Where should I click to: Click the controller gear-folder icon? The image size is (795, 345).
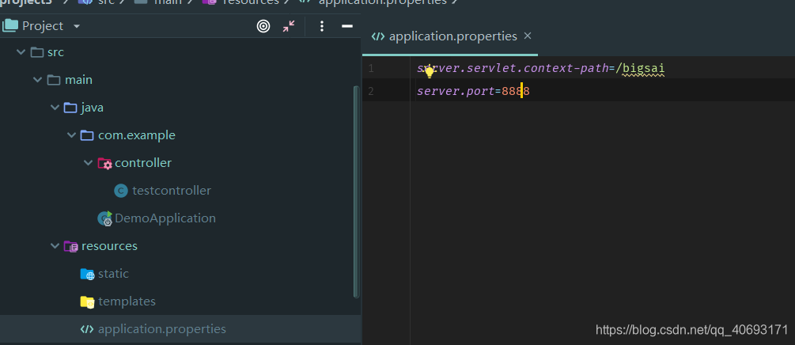pyautogui.click(x=104, y=163)
